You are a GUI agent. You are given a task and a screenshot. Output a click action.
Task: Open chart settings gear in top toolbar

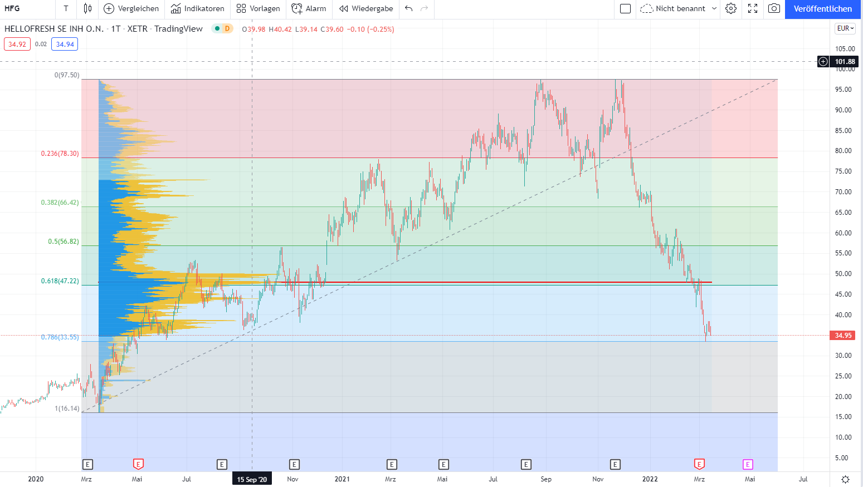pyautogui.click(x=731, y=8)
